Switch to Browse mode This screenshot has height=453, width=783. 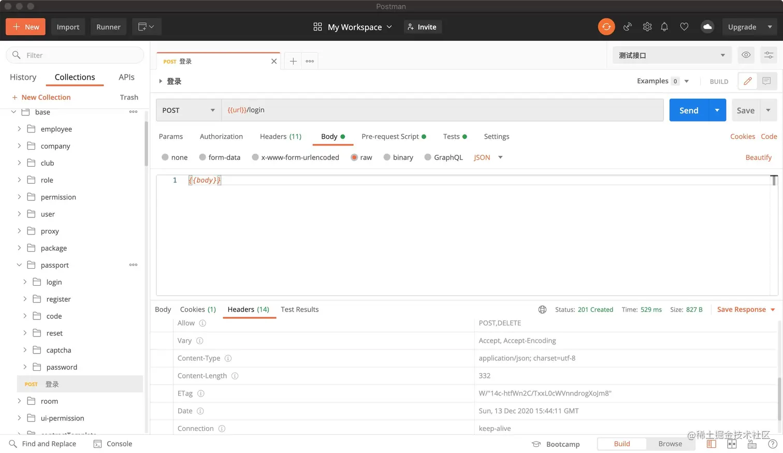[670, 444]
